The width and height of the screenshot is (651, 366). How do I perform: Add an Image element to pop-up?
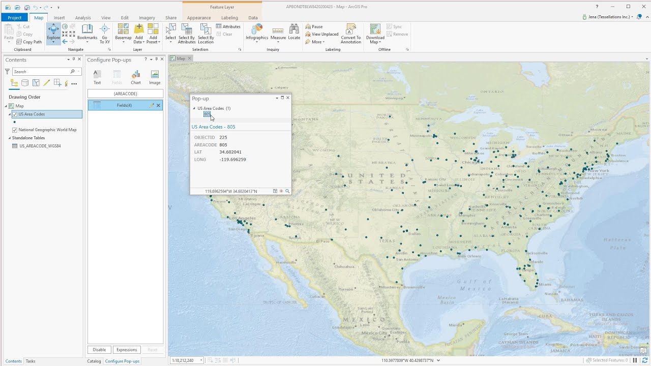click(x=155, y=77)
